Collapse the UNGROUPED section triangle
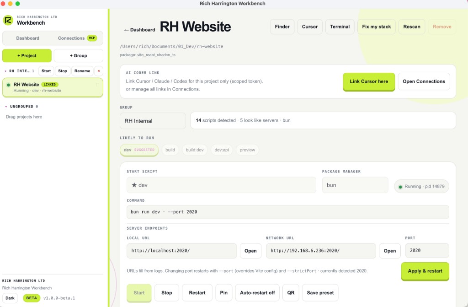 6,107
